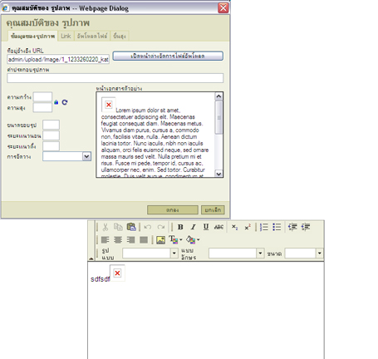The image size is (378, 359).
Task: Select the broken image in the editor area
Action: [x=117, y=273]
